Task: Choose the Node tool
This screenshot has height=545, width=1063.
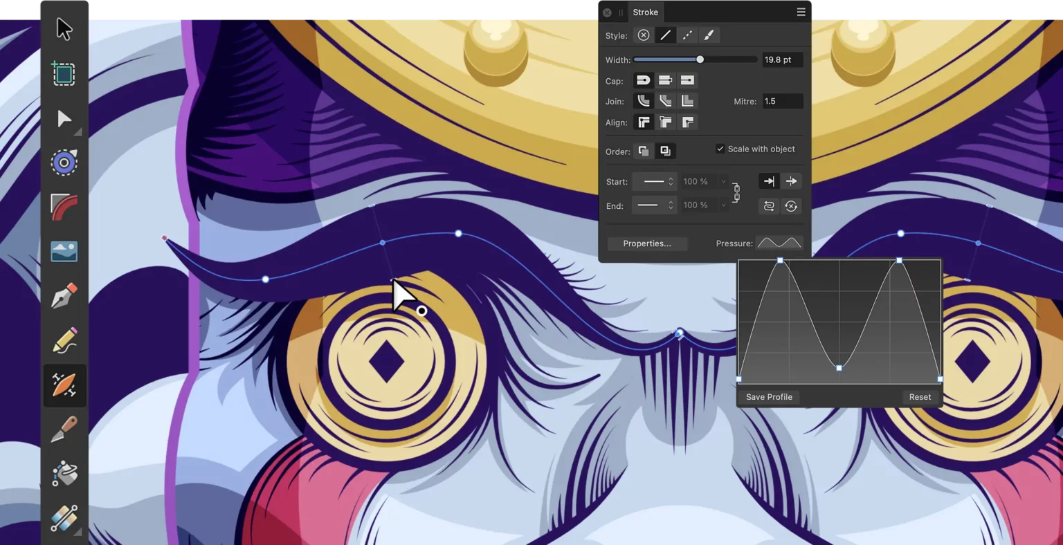Action: click(64, 119)
